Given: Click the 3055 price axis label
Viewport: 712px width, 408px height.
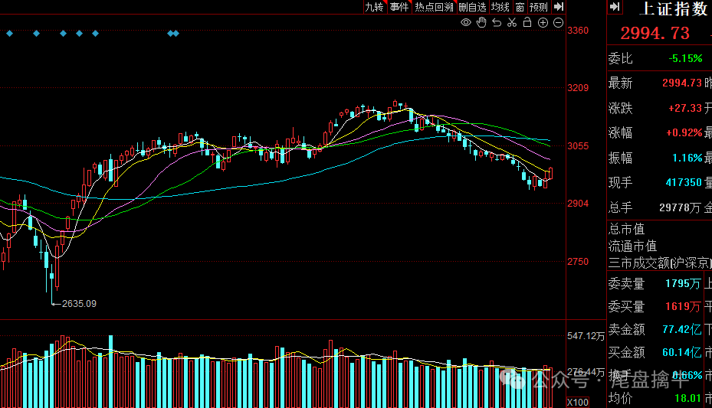Looking at the screenshot, I should coord(578,146).
